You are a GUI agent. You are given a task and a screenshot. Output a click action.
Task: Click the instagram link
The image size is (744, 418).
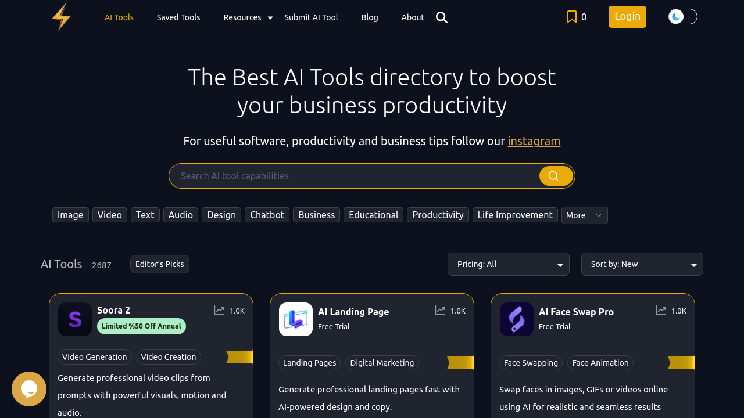534,140
